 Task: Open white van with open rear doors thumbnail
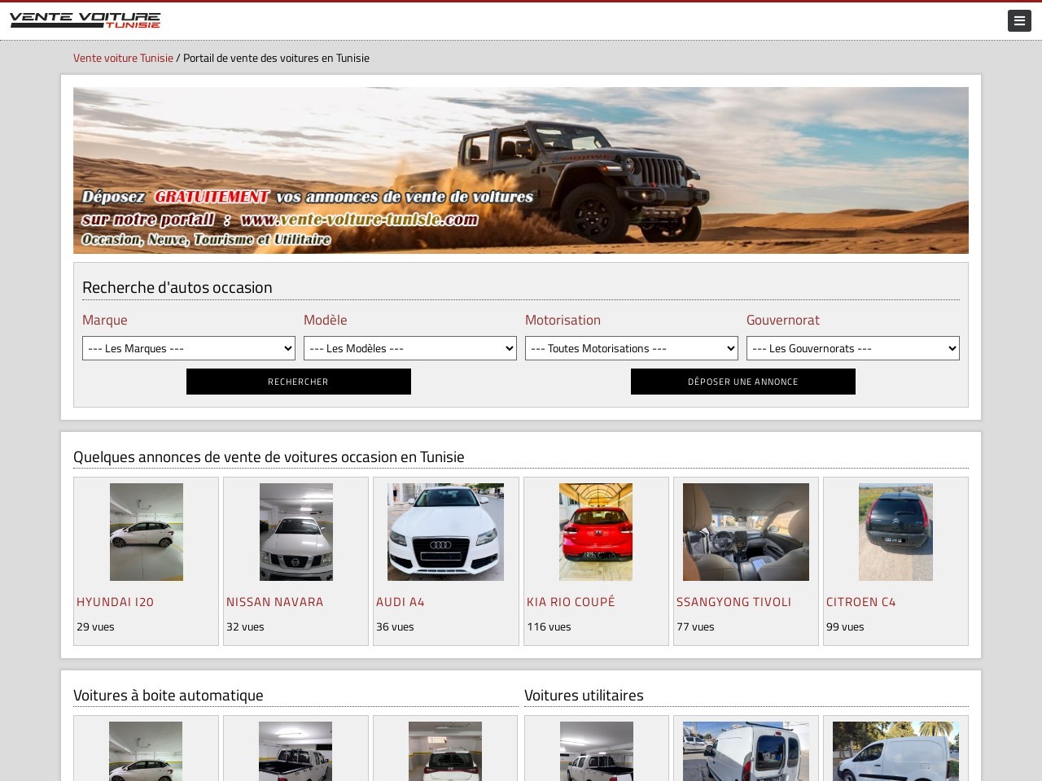coord(746,751)
